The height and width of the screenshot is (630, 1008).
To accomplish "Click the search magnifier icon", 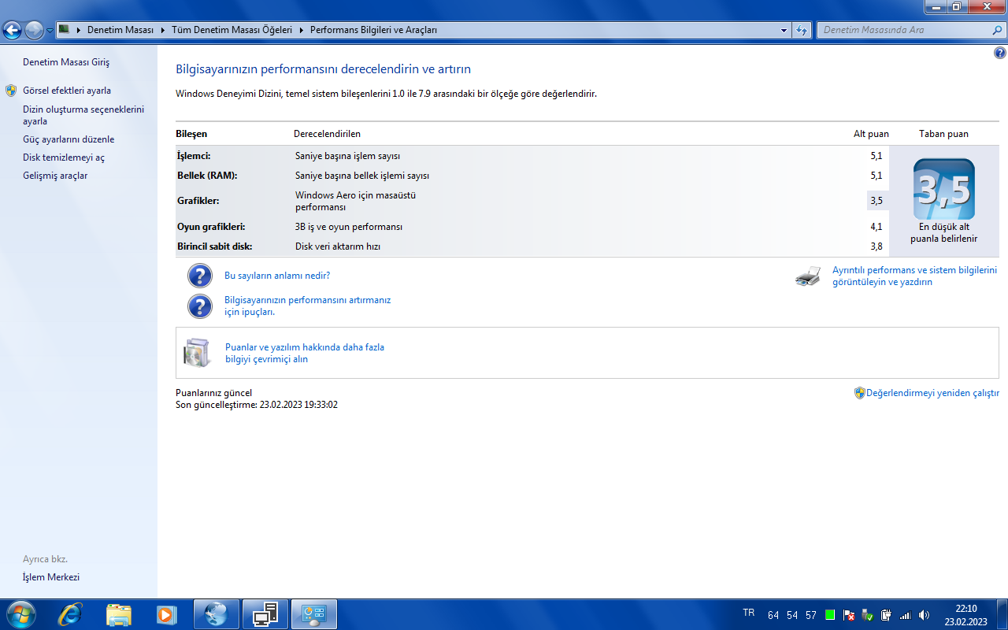I will click(996, 30).
